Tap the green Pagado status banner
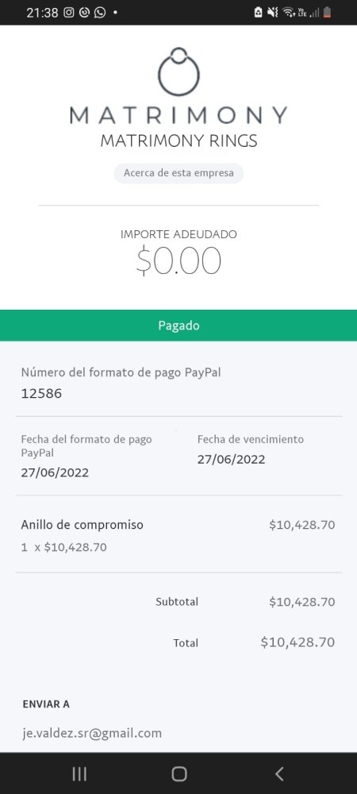Image resolution: width=357 pixels, height=794 pixels. point(178,325)
